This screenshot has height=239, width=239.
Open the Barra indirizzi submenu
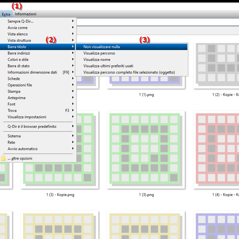[x=38, y=53]
